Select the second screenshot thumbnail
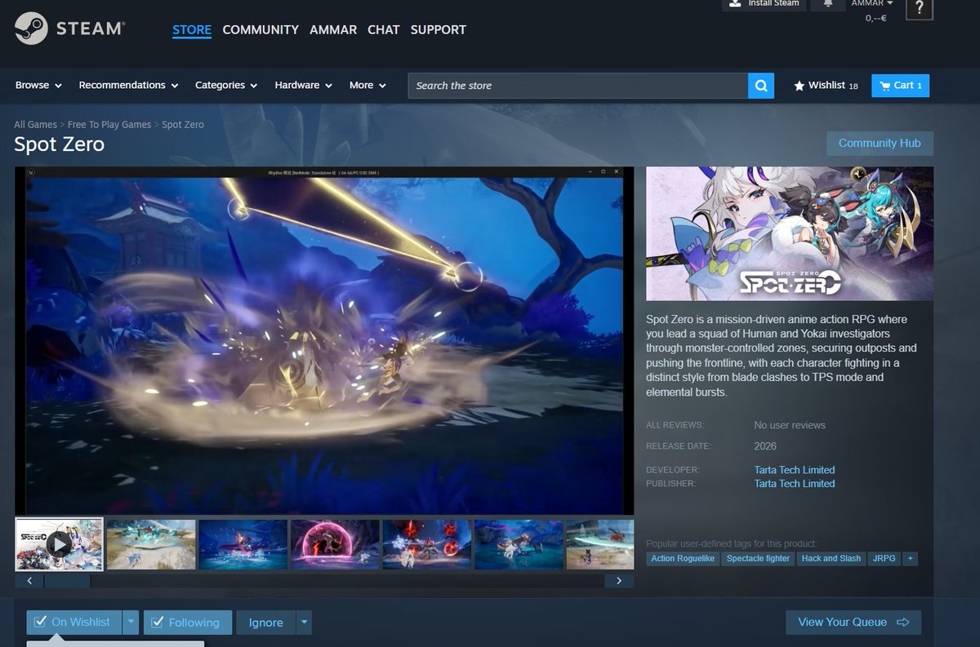980x647 pixels. (151, 544)
